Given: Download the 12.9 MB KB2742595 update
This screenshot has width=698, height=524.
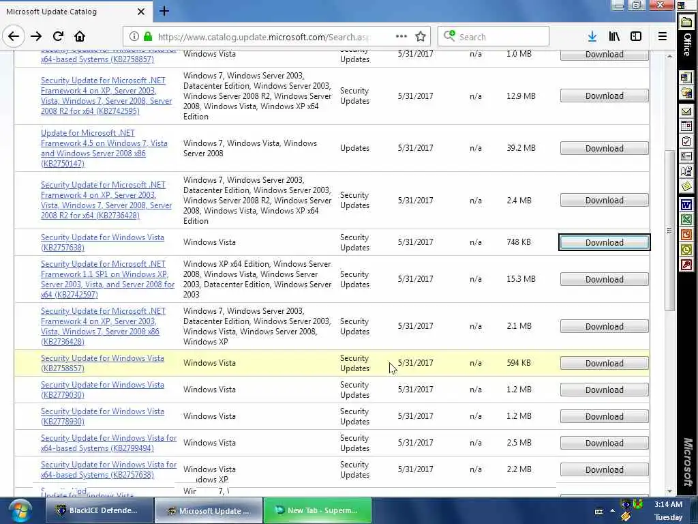Looking at the screenshot, I should 604,96.
